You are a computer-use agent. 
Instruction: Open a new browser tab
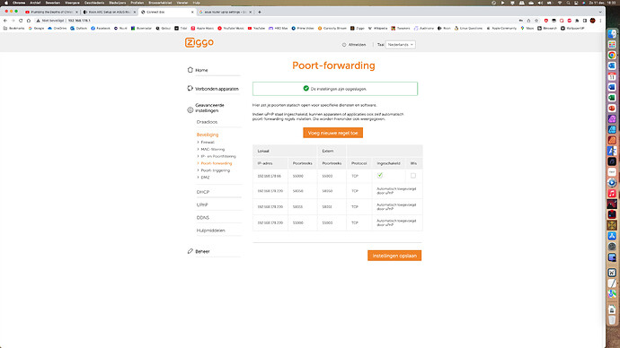pos(260,13)
